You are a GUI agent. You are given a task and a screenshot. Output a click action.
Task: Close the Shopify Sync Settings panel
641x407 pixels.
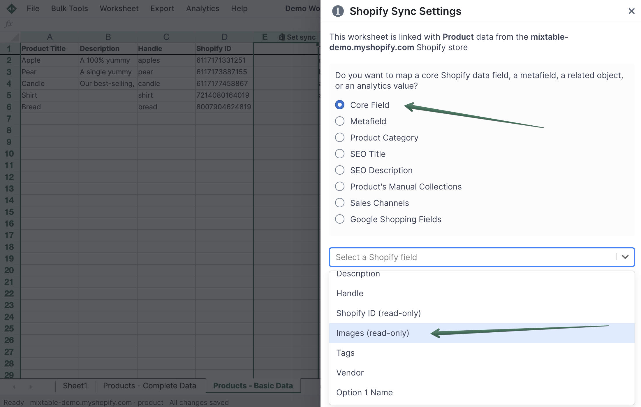pos(631,11)
